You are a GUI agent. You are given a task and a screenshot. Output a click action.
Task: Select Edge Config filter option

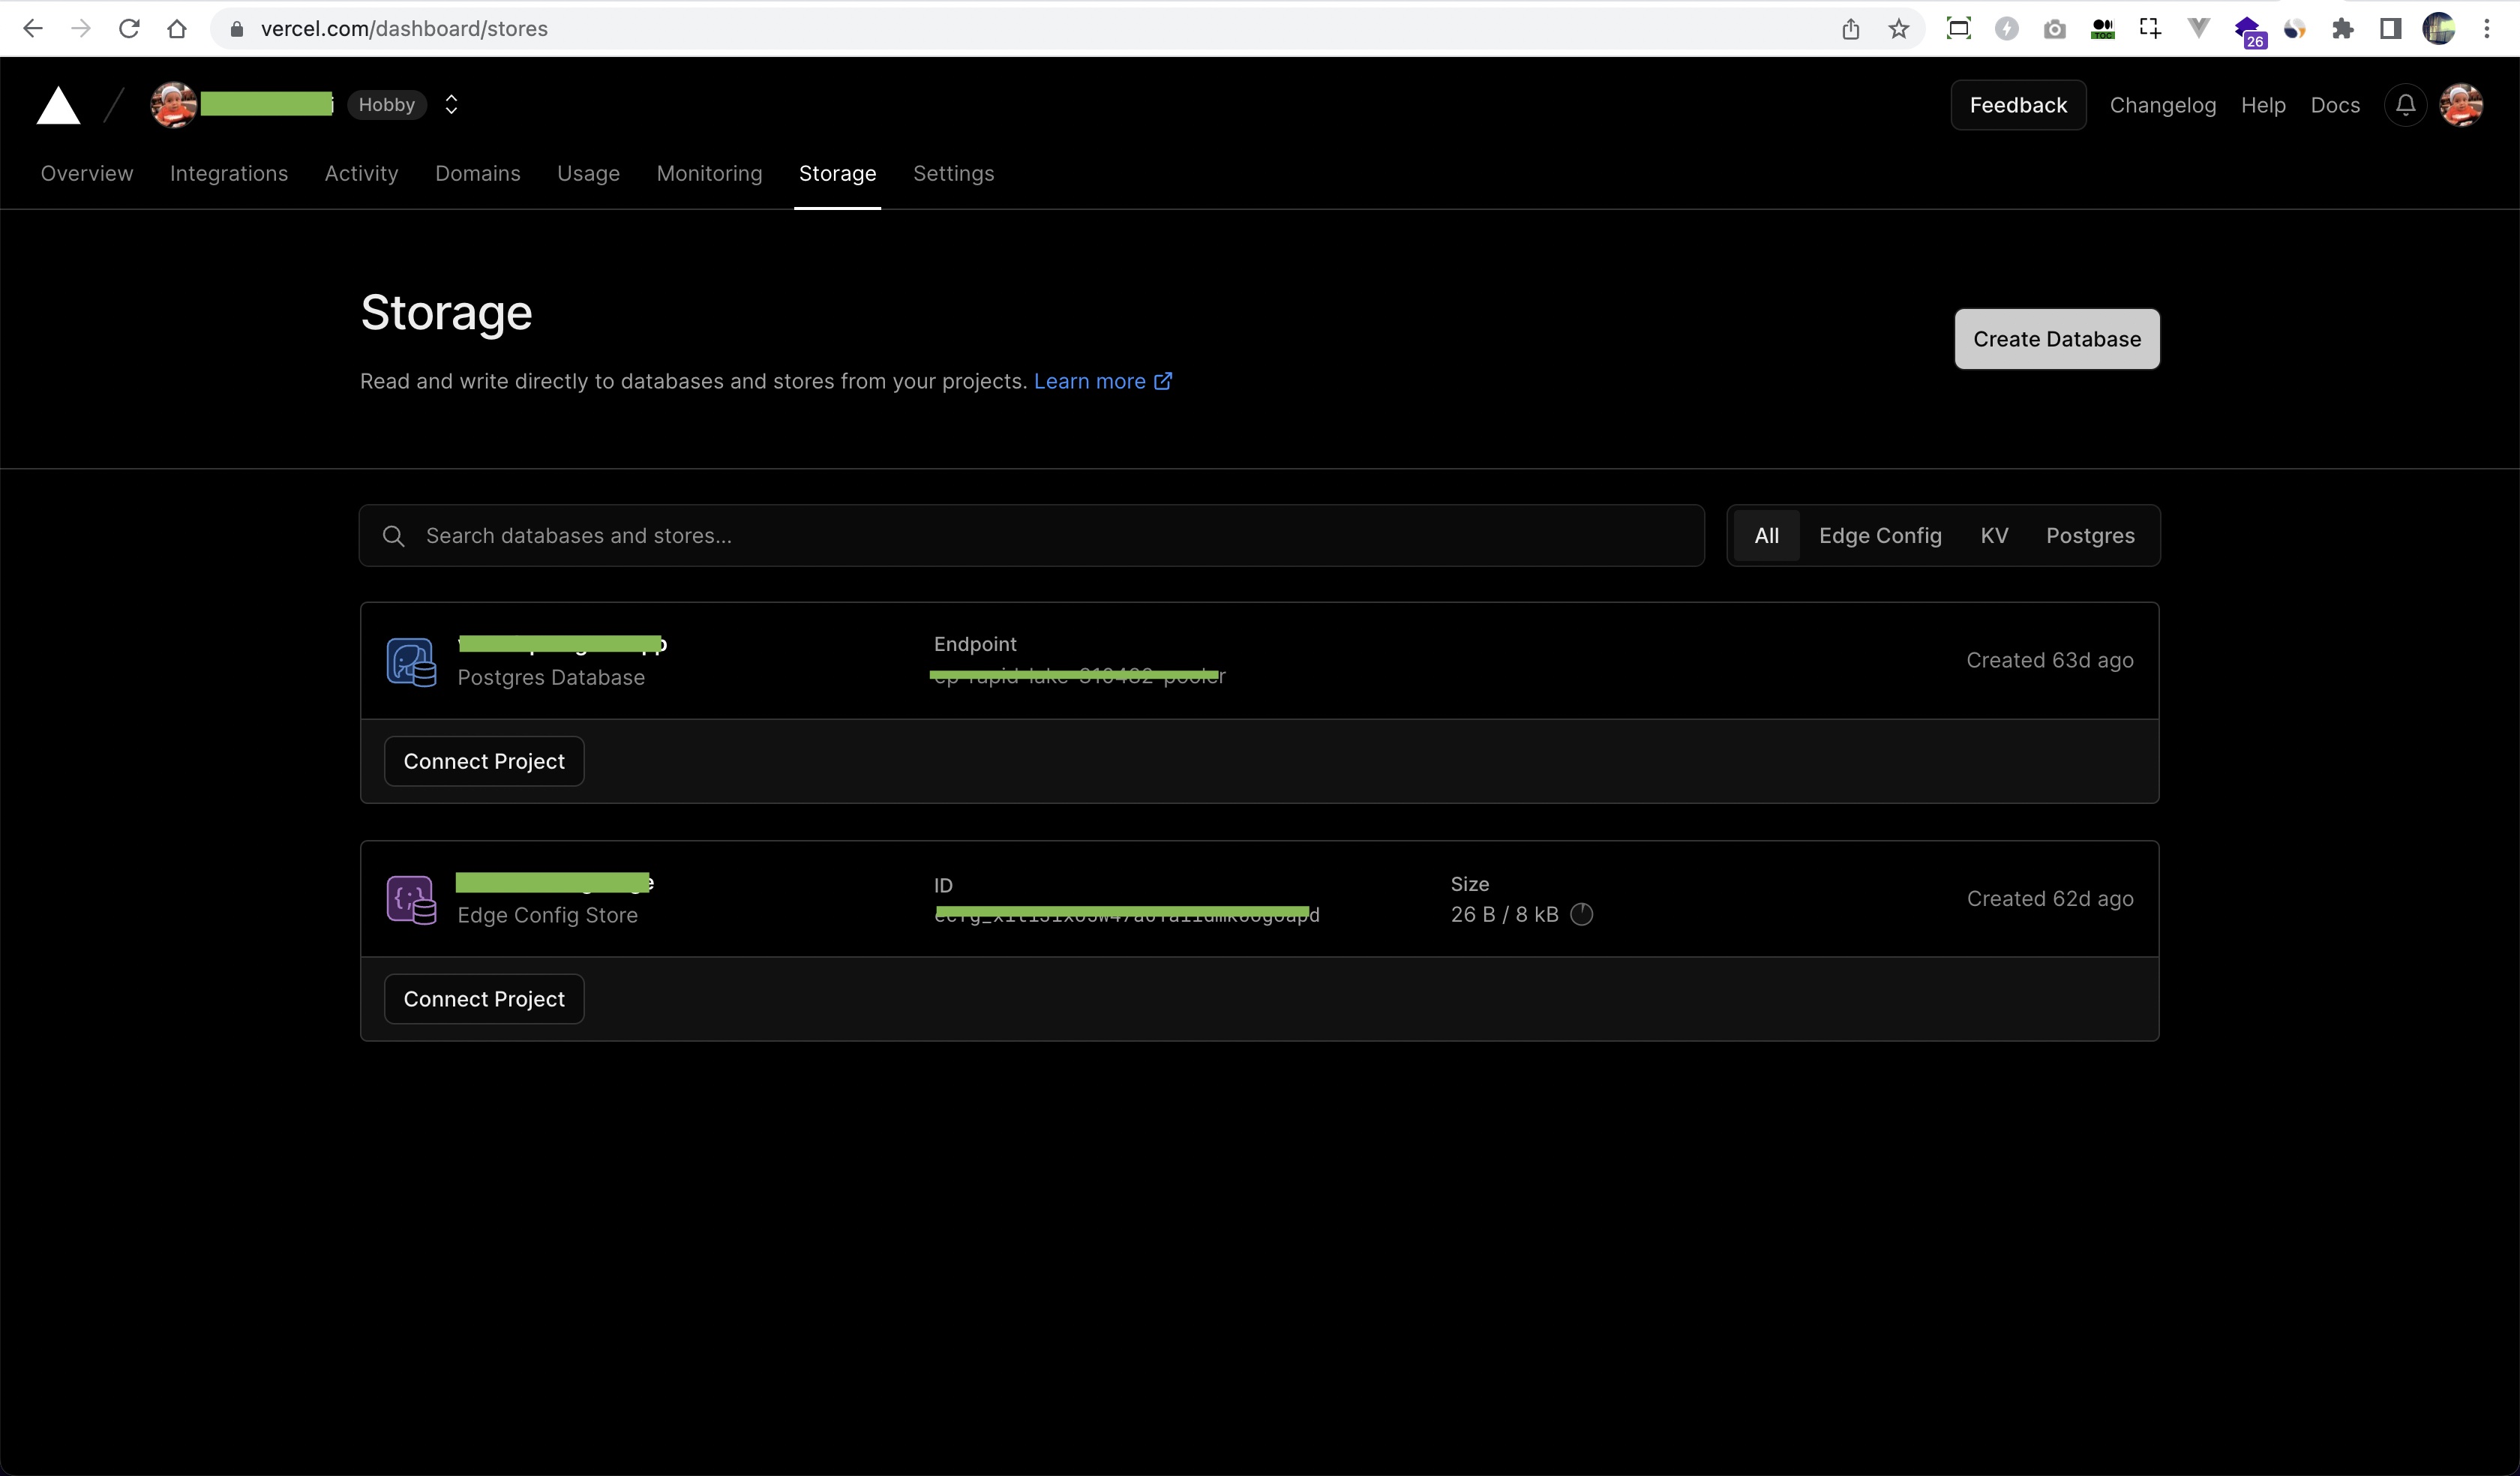coord(1881,534)
